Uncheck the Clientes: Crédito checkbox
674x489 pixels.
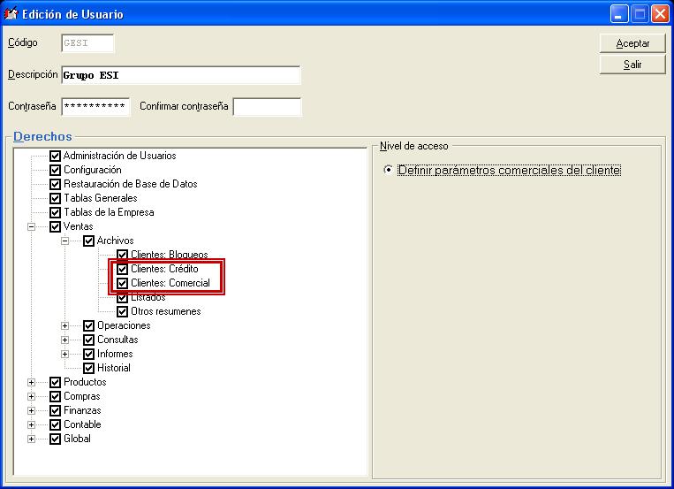[123, 269]
